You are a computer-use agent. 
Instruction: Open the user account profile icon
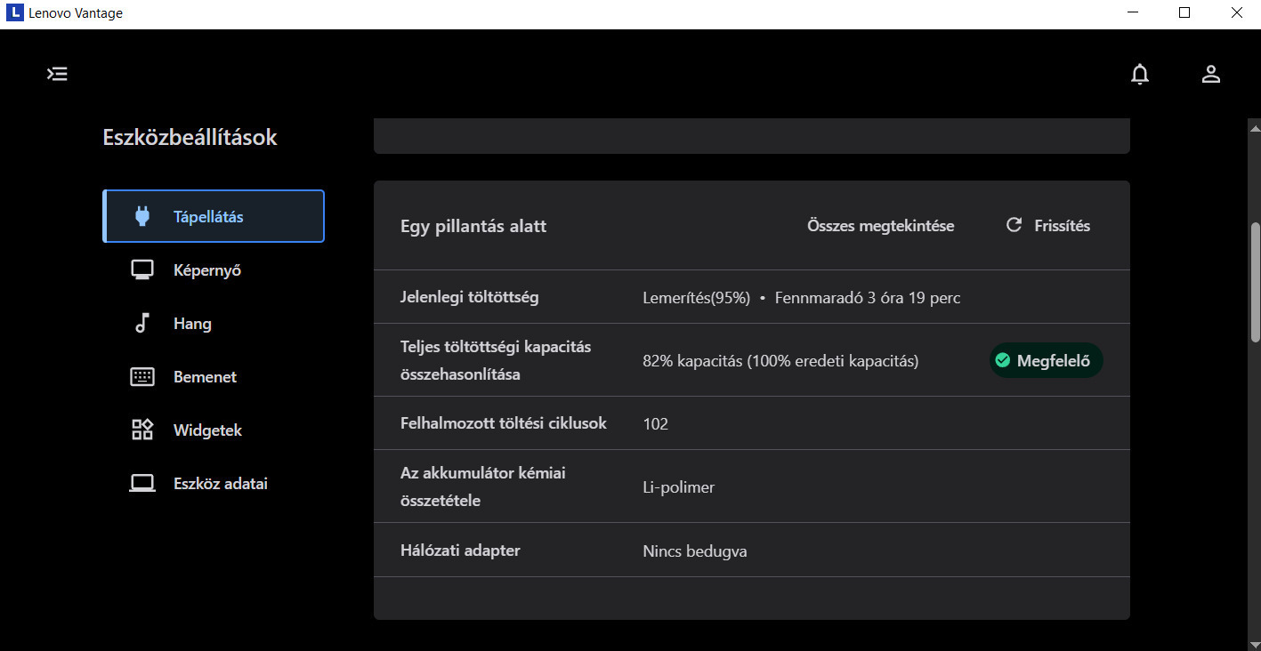tap(1210, 75)
